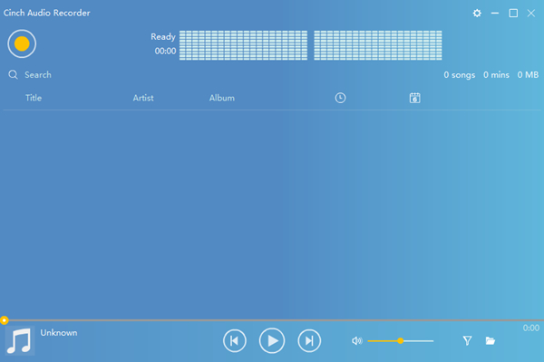Sort songs by Album column
This screenshot has width=544, height=362.
(x=221, y=98)
